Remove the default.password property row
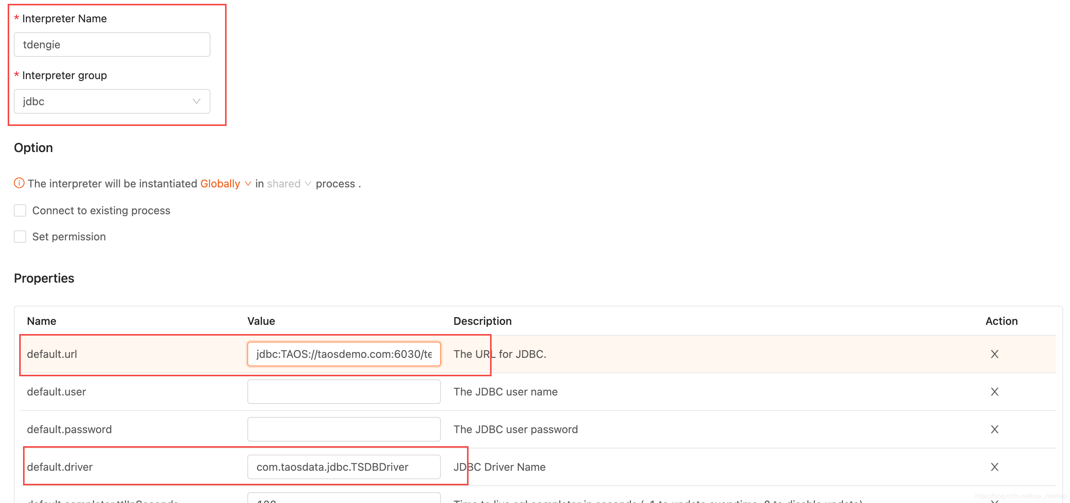 994,429
